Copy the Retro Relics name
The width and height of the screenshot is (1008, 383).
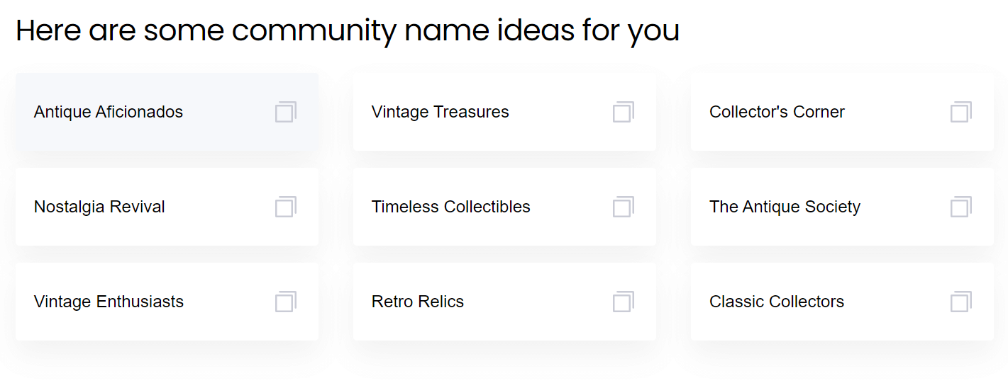pyautogui.click(x=624, y=302)
